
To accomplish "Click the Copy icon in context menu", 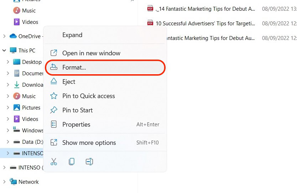I will coord(72,162).
